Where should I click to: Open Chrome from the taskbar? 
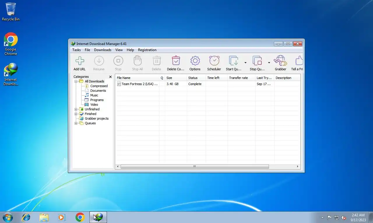(80, 217)
